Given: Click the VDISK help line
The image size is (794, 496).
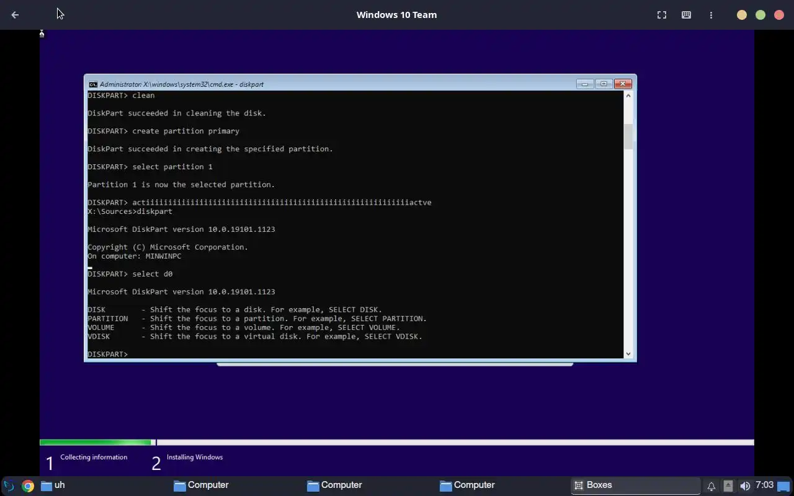Looking at the screenshot, I should (255, 337).
